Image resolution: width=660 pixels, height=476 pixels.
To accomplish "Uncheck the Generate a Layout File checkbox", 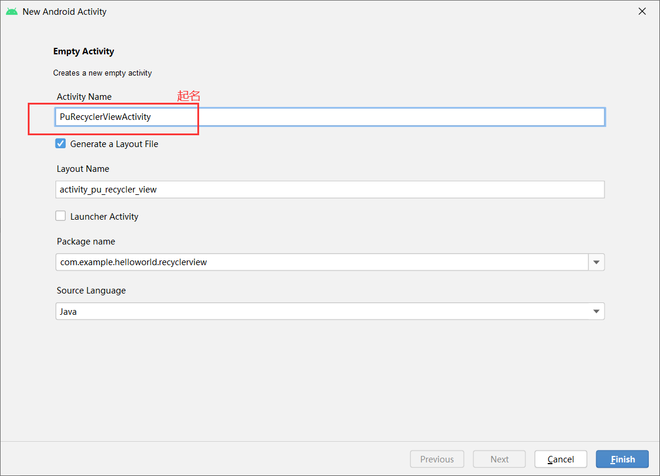I will 60,144.
